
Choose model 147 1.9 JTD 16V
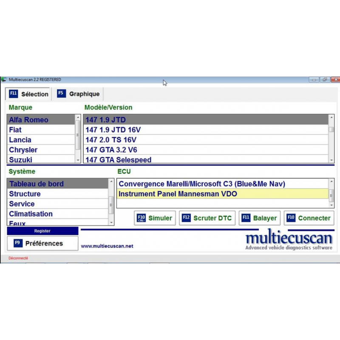206,130
